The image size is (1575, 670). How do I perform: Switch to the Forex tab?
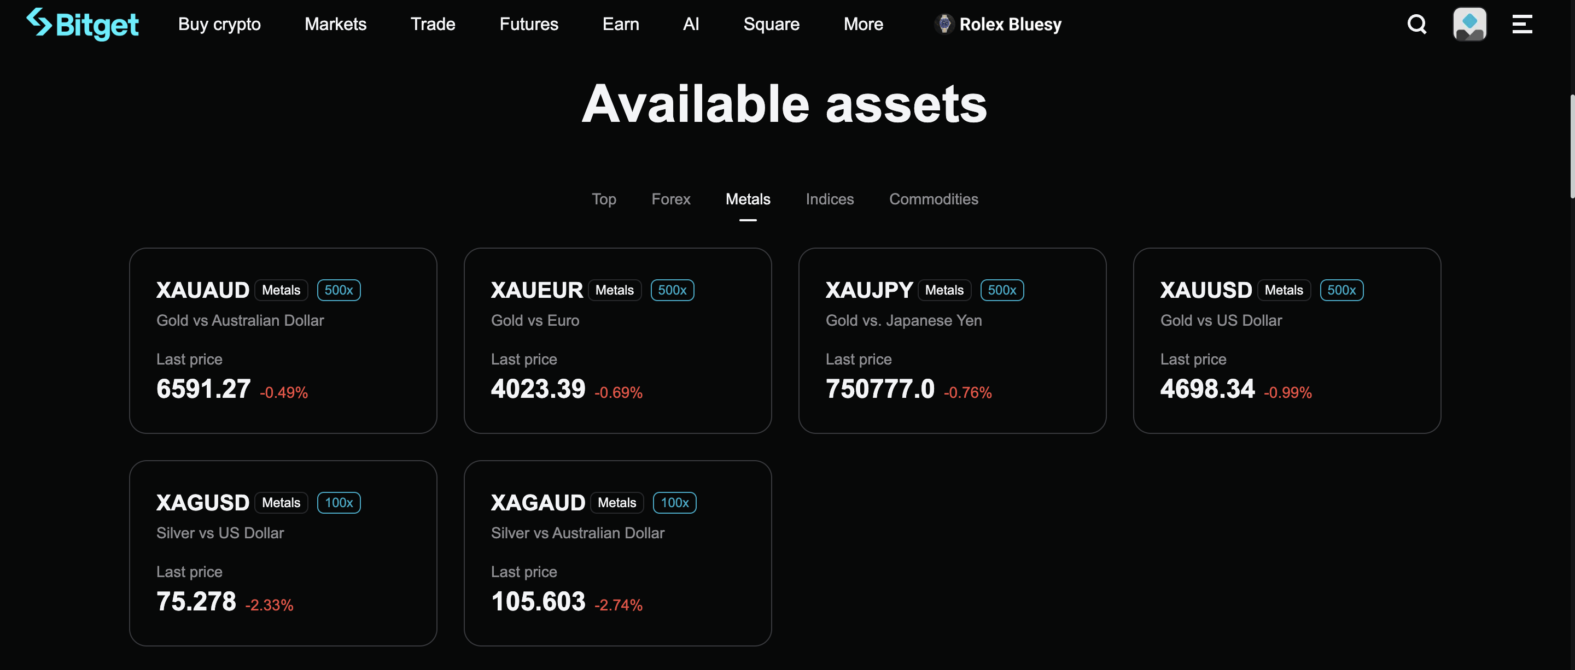click(670, 199)
